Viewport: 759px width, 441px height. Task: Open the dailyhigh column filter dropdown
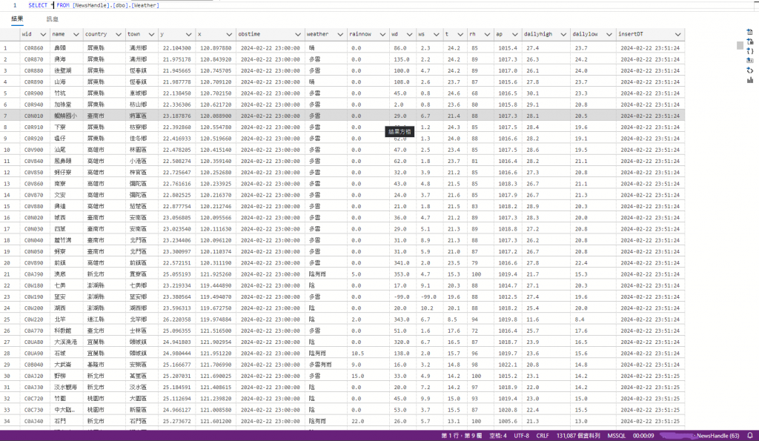pyautogui.click(x=563, y=34)
